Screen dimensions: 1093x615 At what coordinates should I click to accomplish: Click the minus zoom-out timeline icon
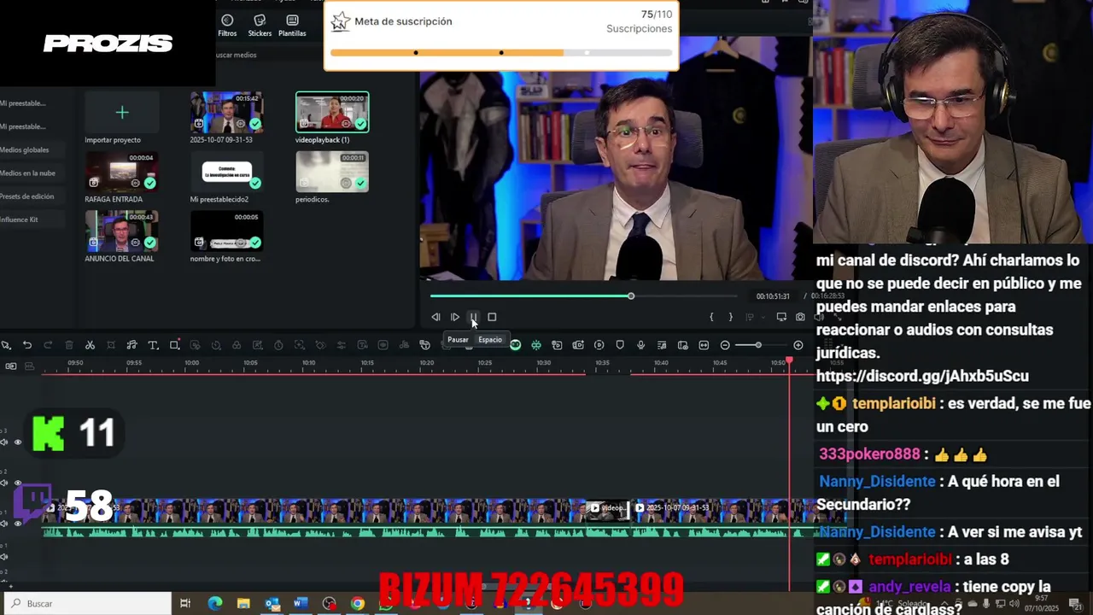pyautogui.click(x=725, y=345)
